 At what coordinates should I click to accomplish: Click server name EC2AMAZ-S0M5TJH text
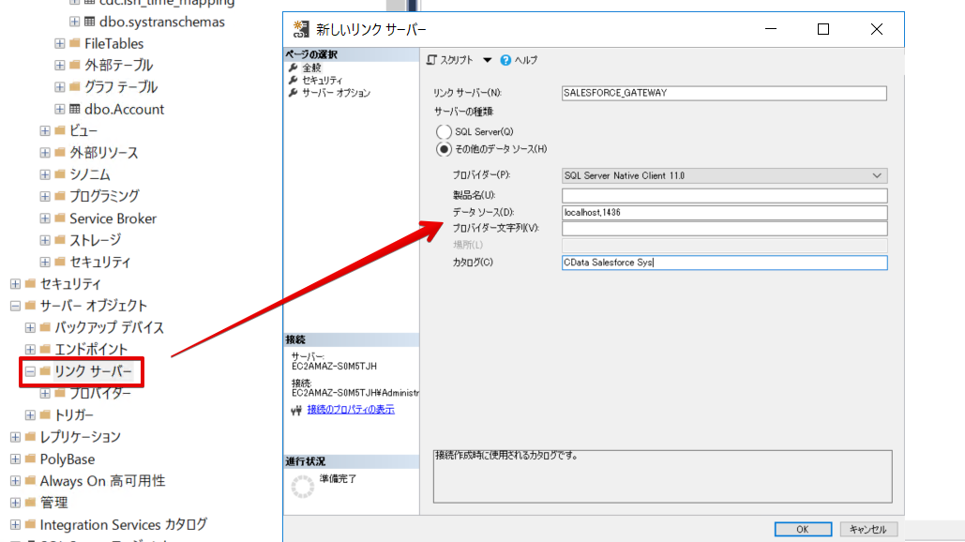tap(334, 366)
